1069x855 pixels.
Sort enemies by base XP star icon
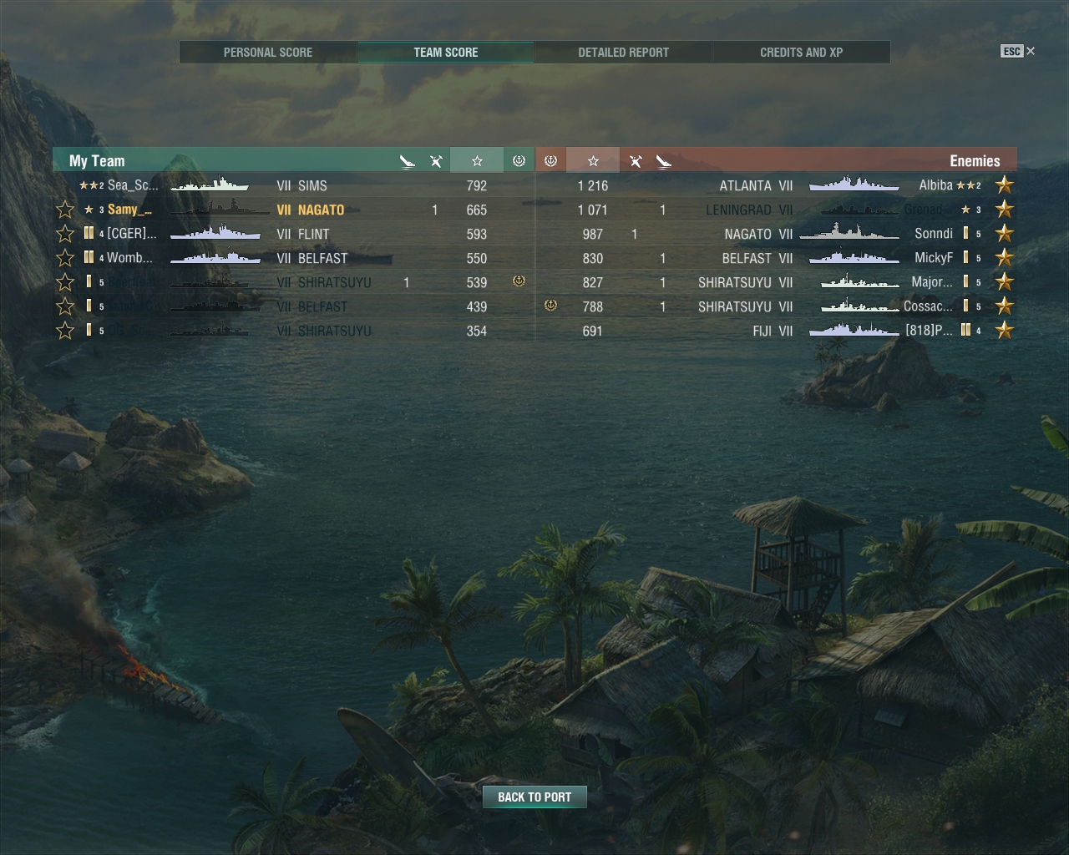pyautogui.click(x=593, y=161)
